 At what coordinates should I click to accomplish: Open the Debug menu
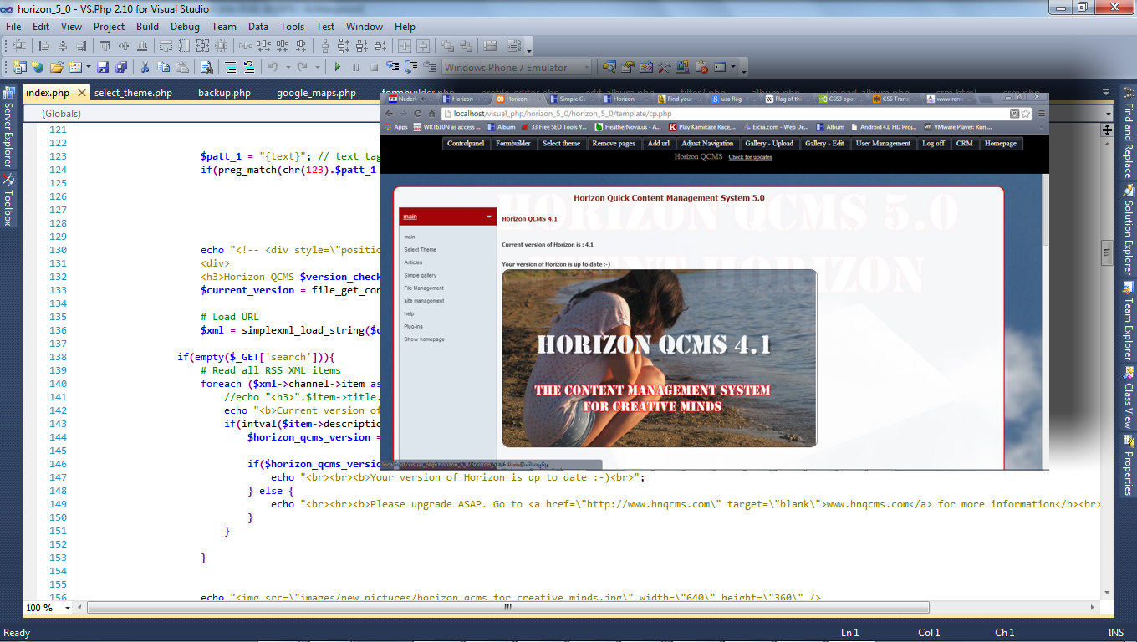click(x=185, y=26)
